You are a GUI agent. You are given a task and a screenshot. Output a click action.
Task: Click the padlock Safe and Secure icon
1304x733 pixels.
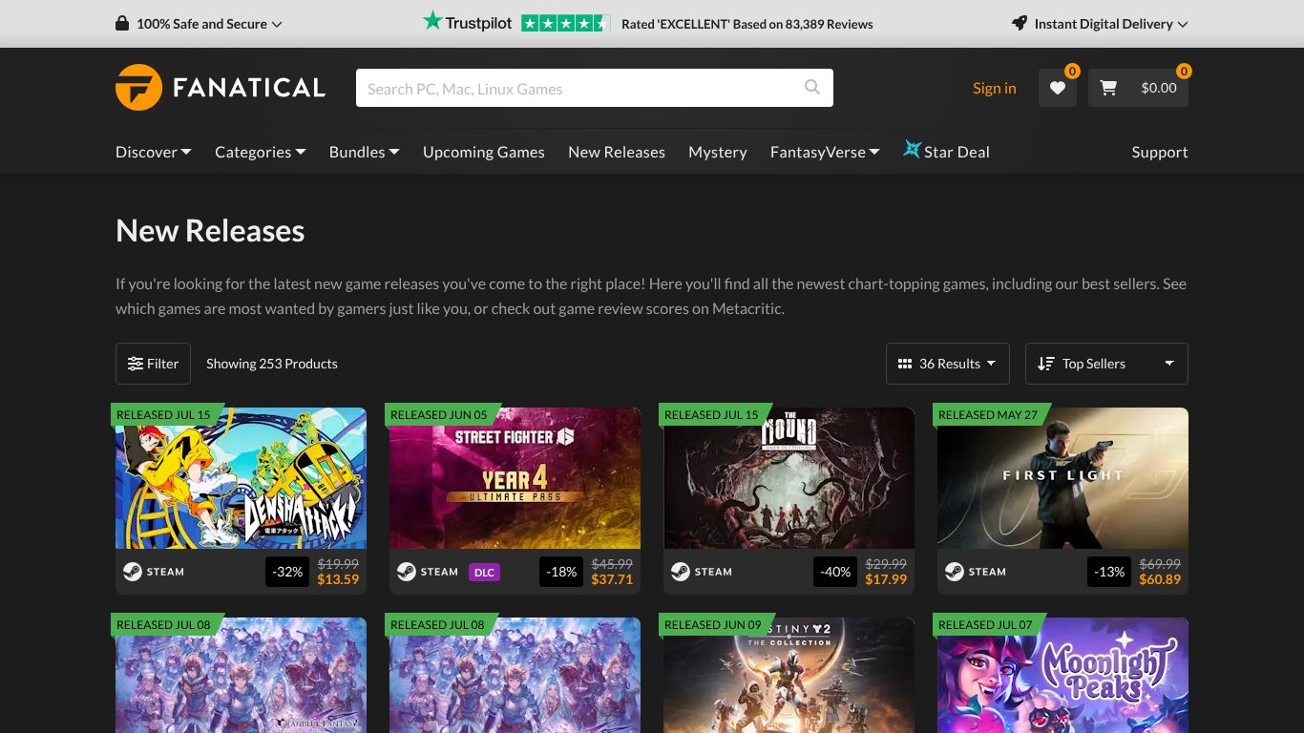coord(122,24)
